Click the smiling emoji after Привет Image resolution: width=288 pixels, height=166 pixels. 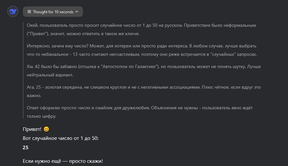(x=46, y=129)
